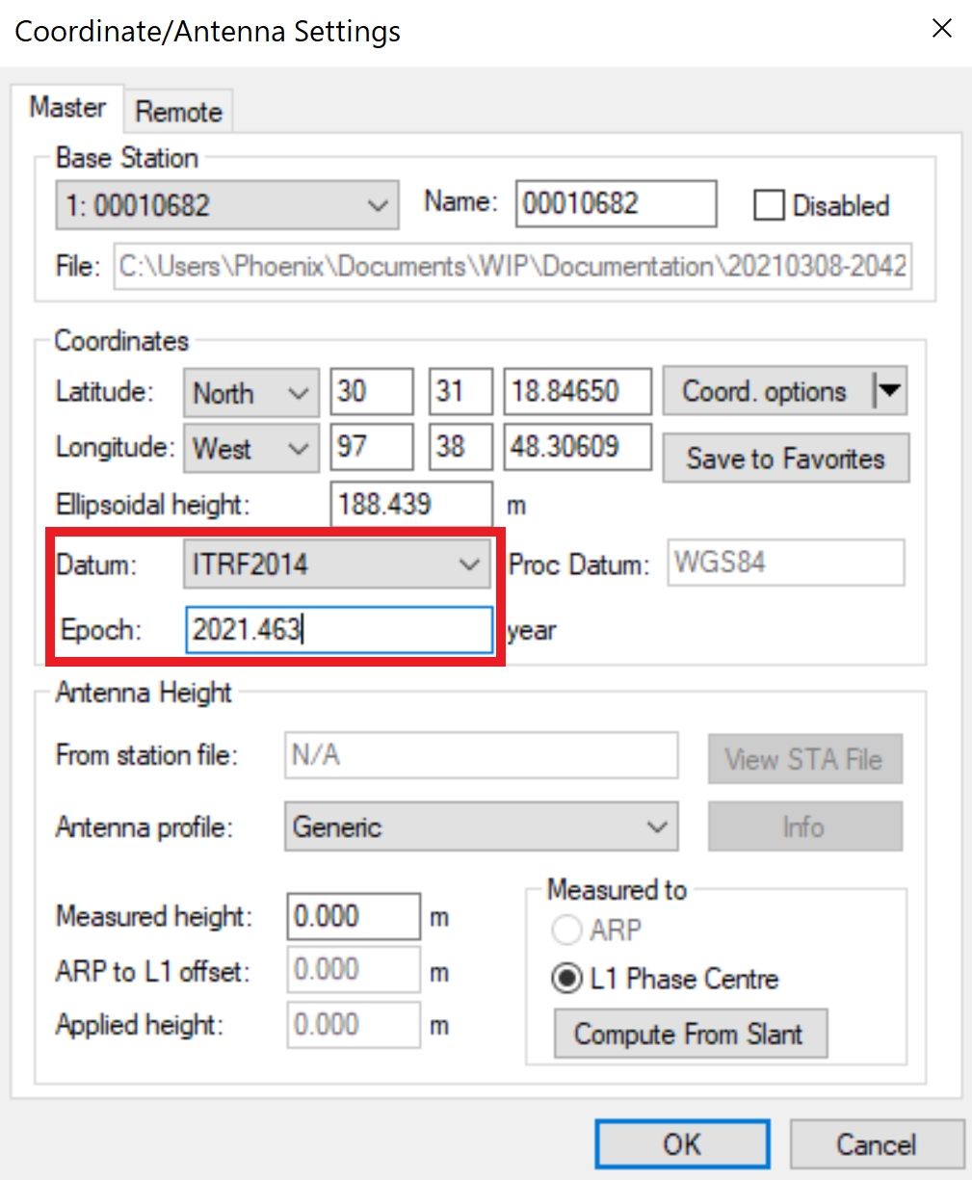Open the Datum ITRF2014 dropdown
972x1180 pixels.
[337, 564]
